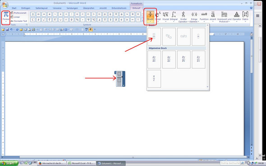Open the Akzent accent gallery
266x166 pixels.
pyautogui.click(x=213, y=17)
